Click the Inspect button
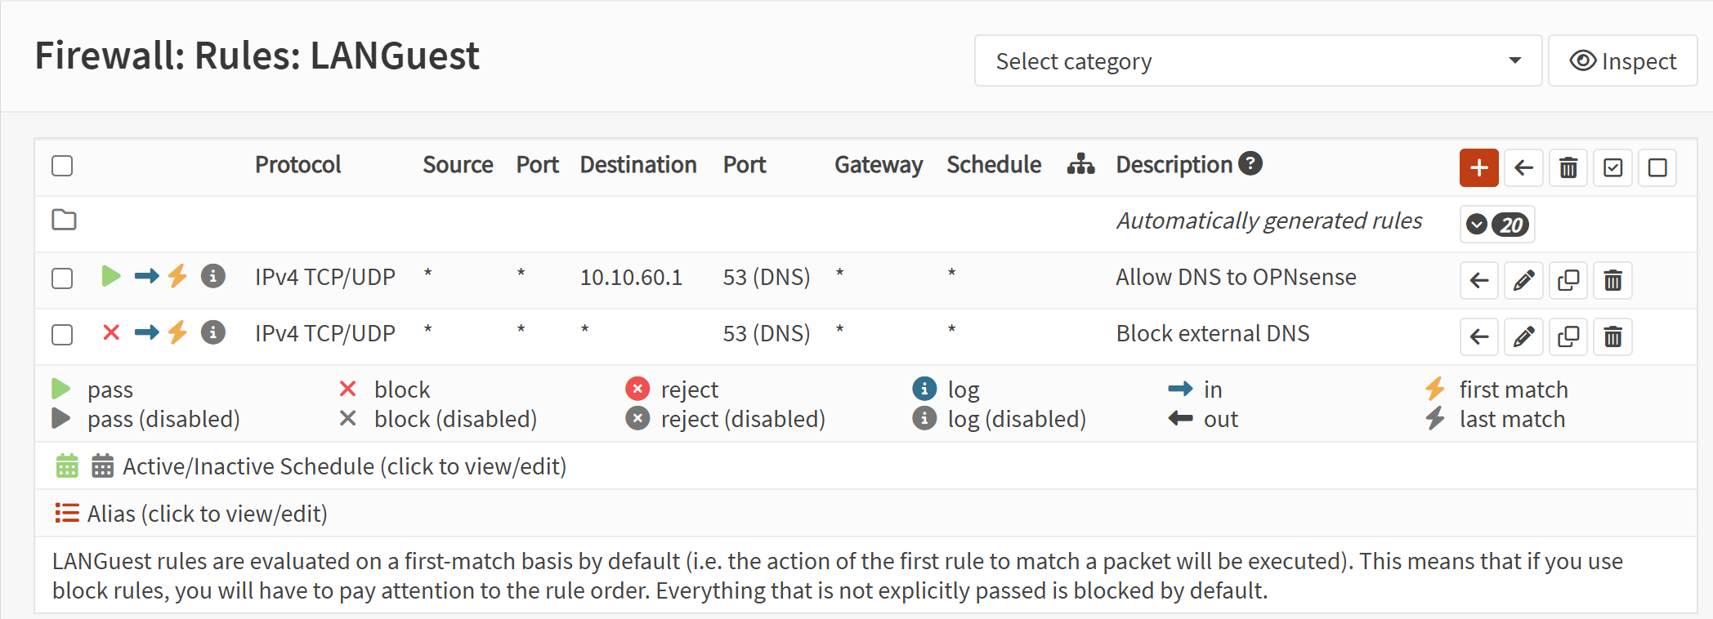This screenshot has height=619, width=1713. [x=1622, y=60]
